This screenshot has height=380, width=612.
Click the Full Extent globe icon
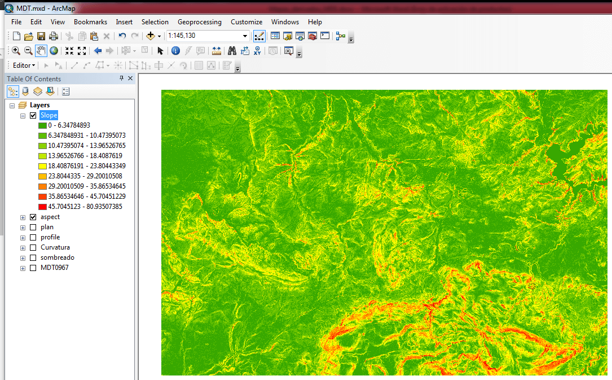(x=54, y=51)
